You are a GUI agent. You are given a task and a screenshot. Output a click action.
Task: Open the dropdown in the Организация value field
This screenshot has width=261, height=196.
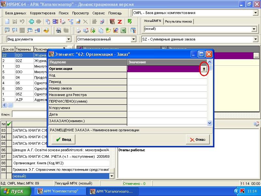204,69
